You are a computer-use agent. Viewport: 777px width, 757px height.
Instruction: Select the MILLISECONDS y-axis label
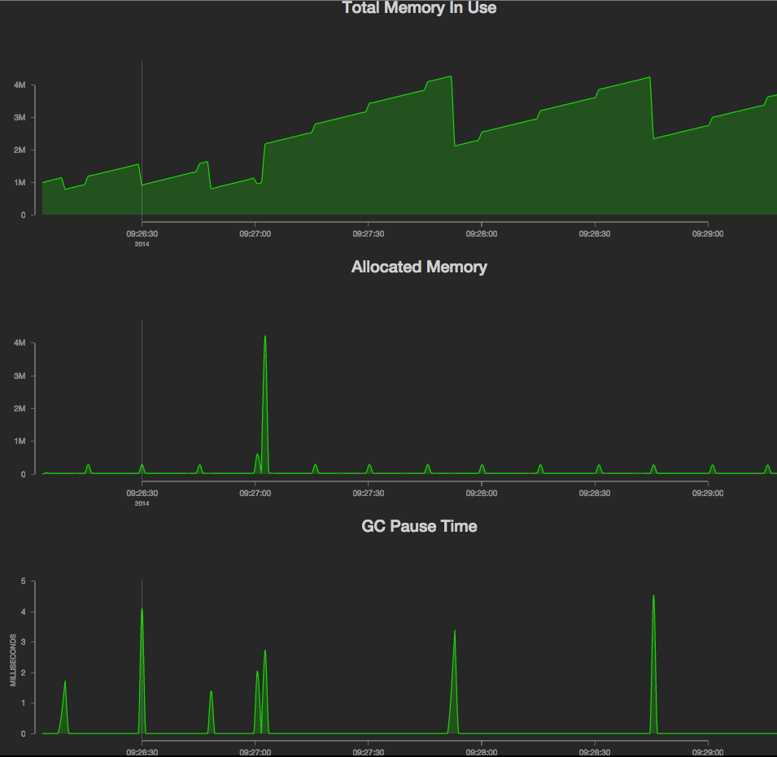(13, 660)
